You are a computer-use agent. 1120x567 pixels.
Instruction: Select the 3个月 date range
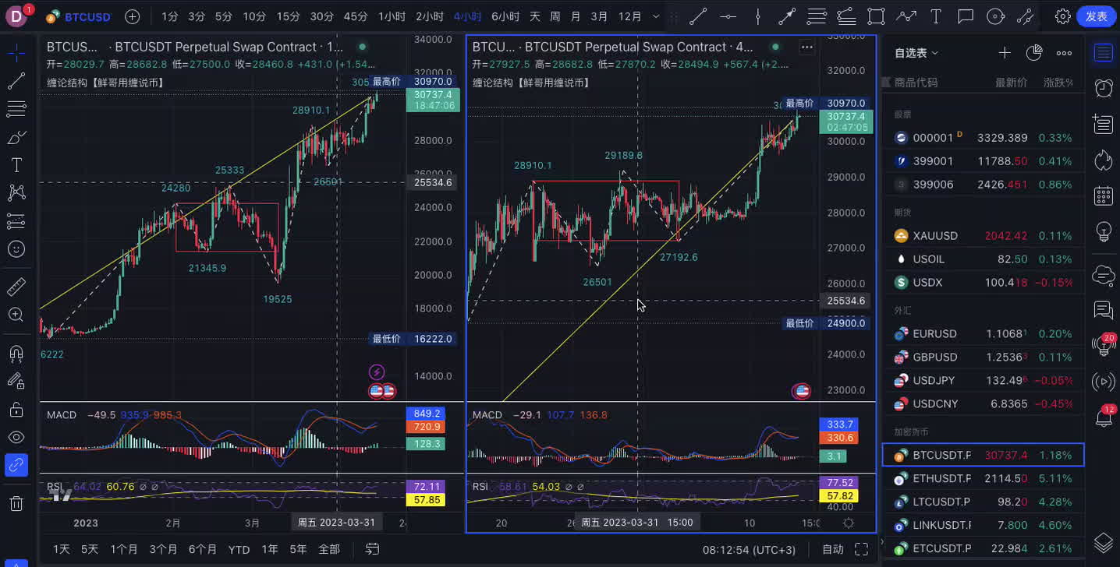click(164, 549)
